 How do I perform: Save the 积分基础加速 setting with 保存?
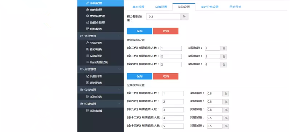point(140,31)
